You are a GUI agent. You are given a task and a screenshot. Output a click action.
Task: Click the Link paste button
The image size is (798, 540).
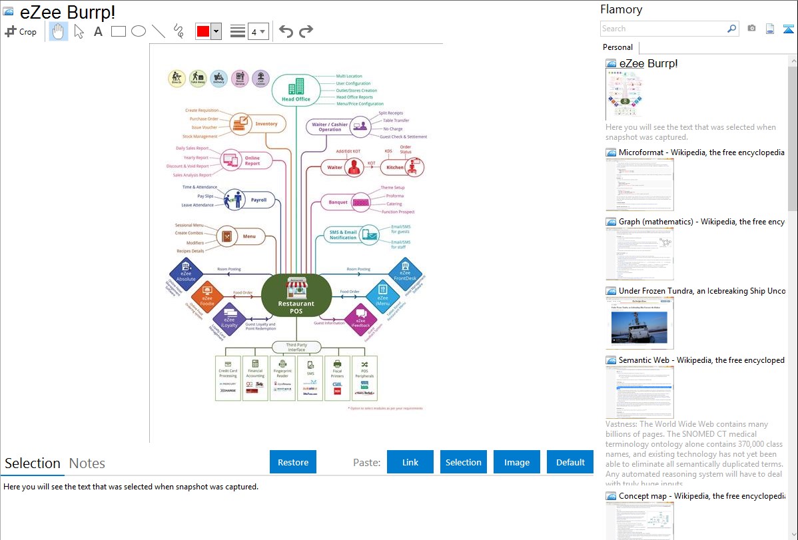pos(410,462)
